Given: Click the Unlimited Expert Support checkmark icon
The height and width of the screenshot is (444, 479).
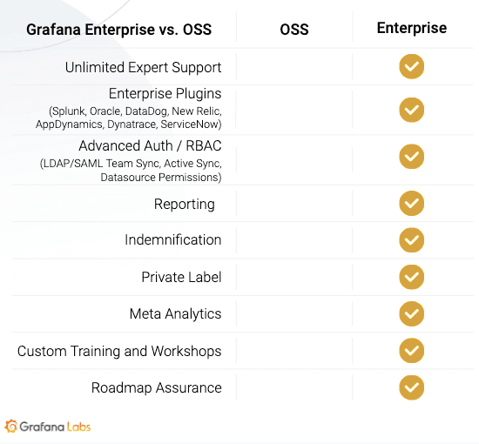Looking at the screenshot, I should click(x=411, y=66).
